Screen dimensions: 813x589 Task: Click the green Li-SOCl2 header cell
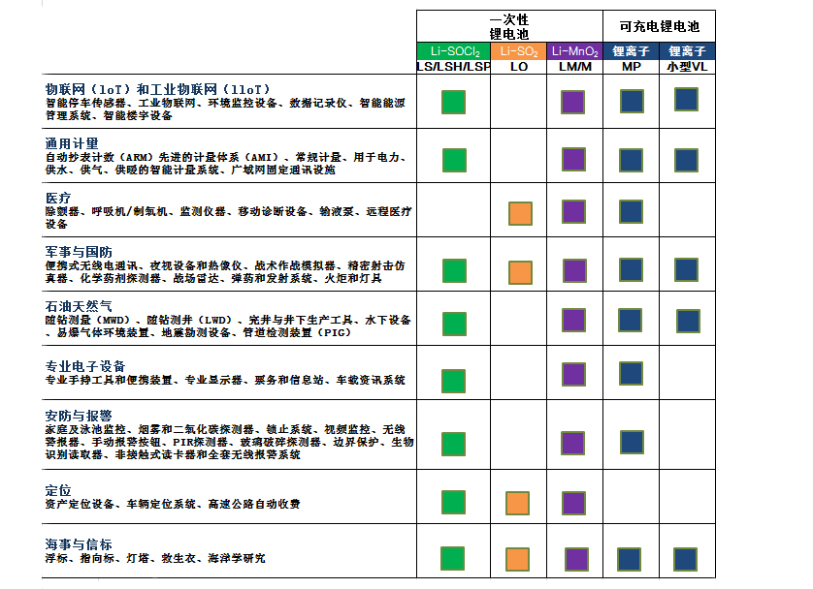pyautogui.click(x=454, y=51)
